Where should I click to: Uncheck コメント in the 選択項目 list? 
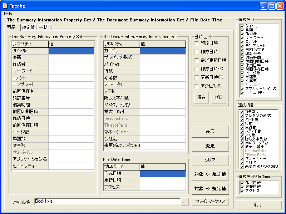[x=242, y=42]
